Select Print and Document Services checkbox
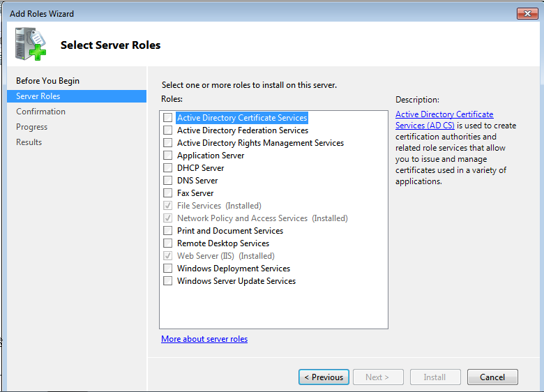This screenshot has height=392, width=544. (x=168, y=231)
